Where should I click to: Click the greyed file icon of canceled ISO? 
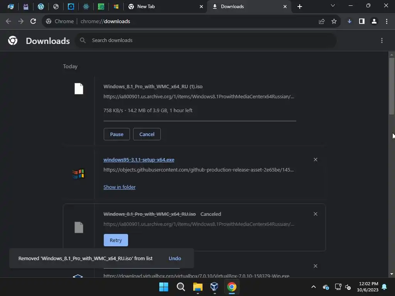(79, 227)
